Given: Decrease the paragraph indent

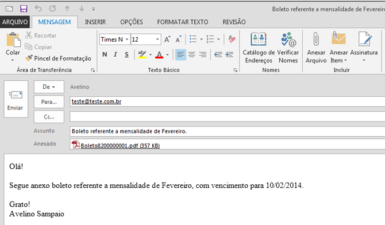Looking at the screenshot, I should (x=218, y=54).
